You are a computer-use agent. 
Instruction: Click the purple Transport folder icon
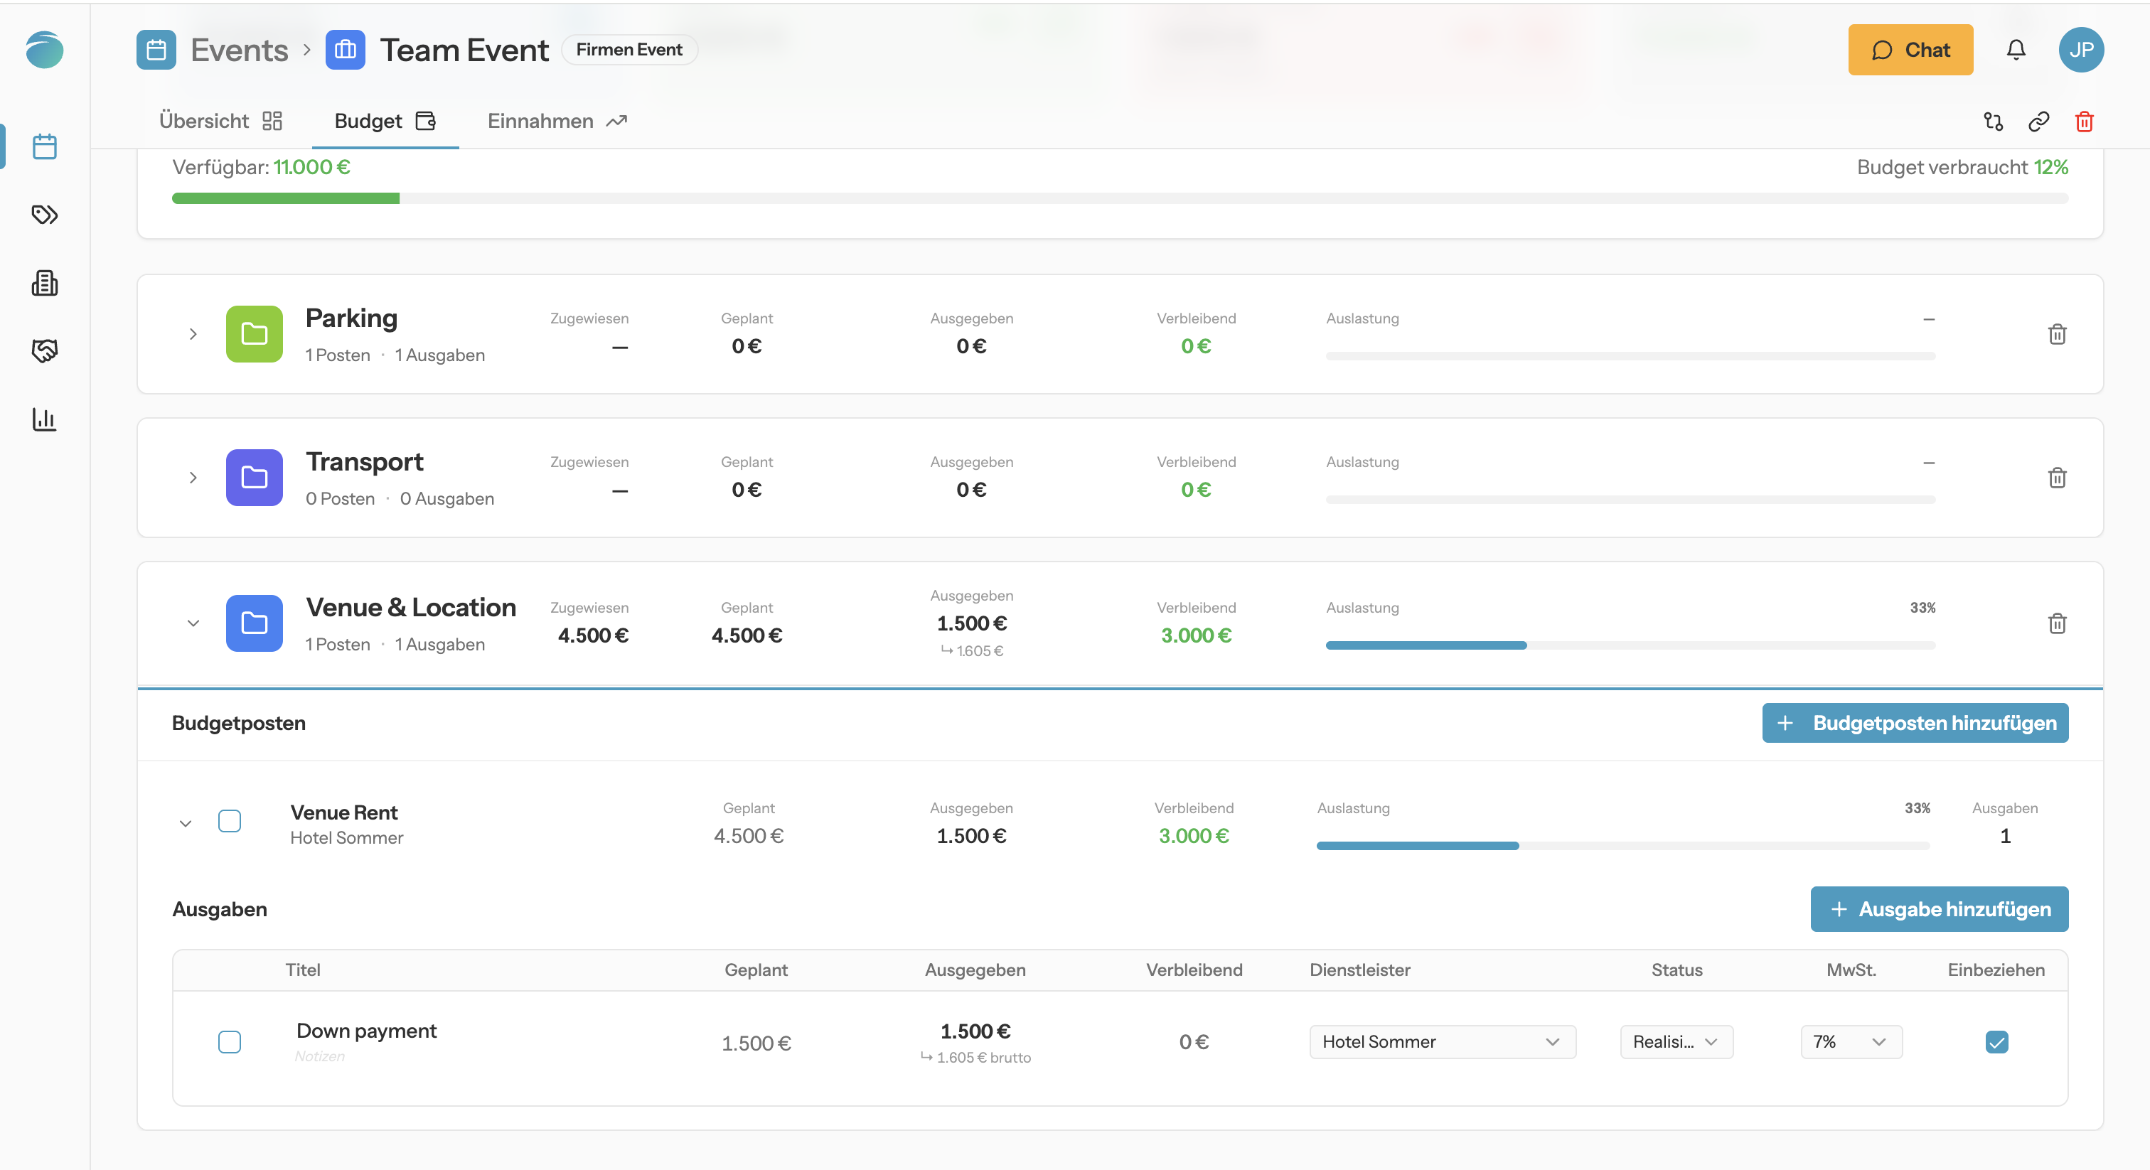pyautogui.click(x=254, y=478)
